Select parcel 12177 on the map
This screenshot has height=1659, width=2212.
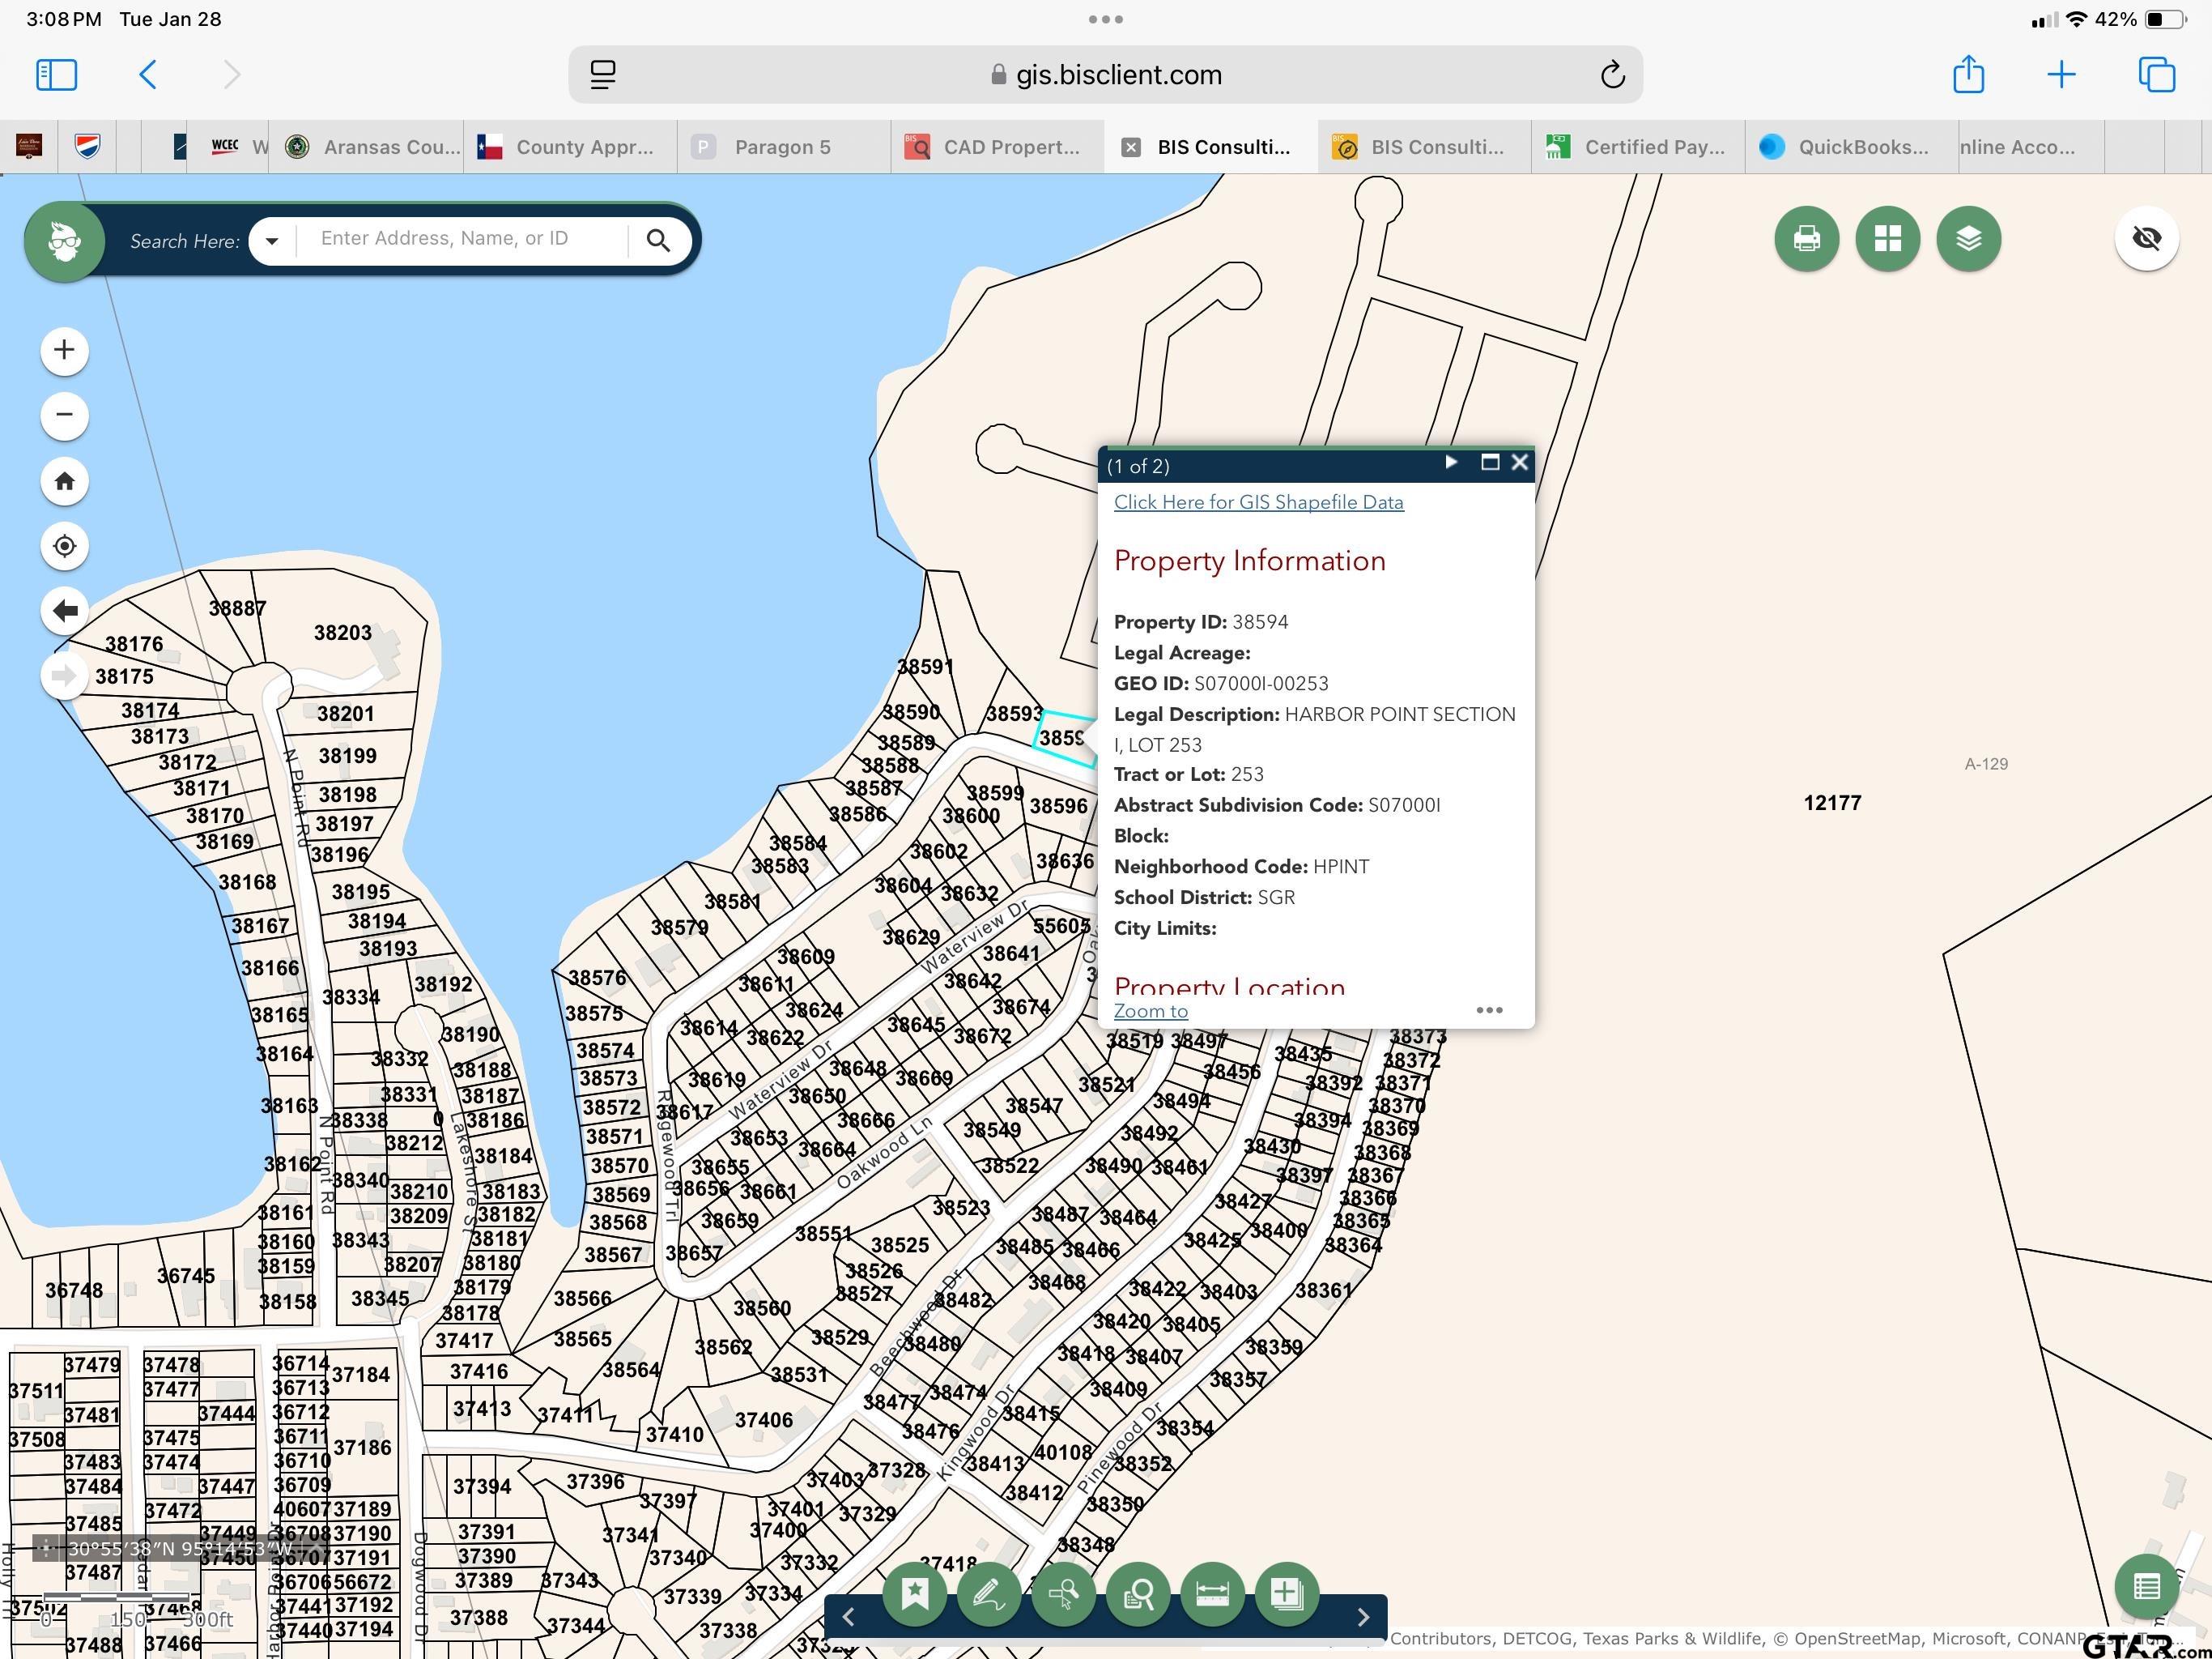coord(1832,803)
